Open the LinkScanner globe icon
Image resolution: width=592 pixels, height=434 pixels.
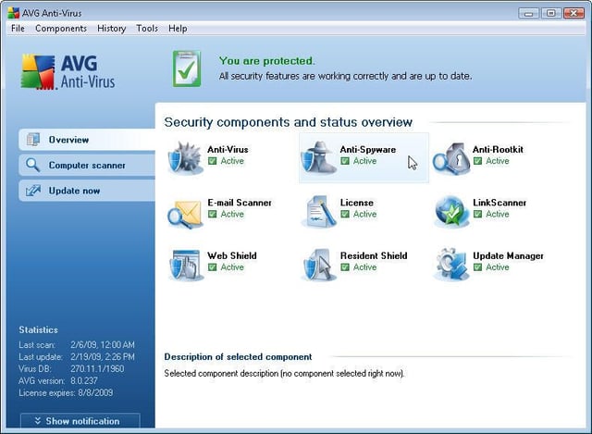tap(451, 211)
